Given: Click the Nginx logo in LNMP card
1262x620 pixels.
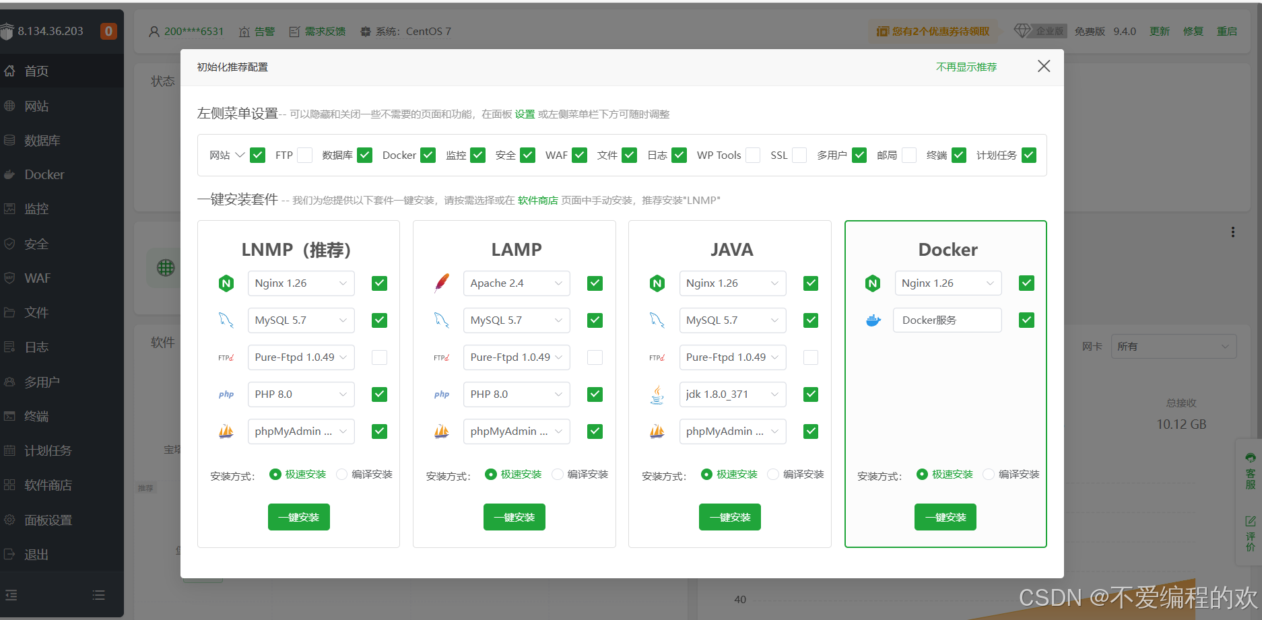Looking at the screenshot, I should 226,283.
